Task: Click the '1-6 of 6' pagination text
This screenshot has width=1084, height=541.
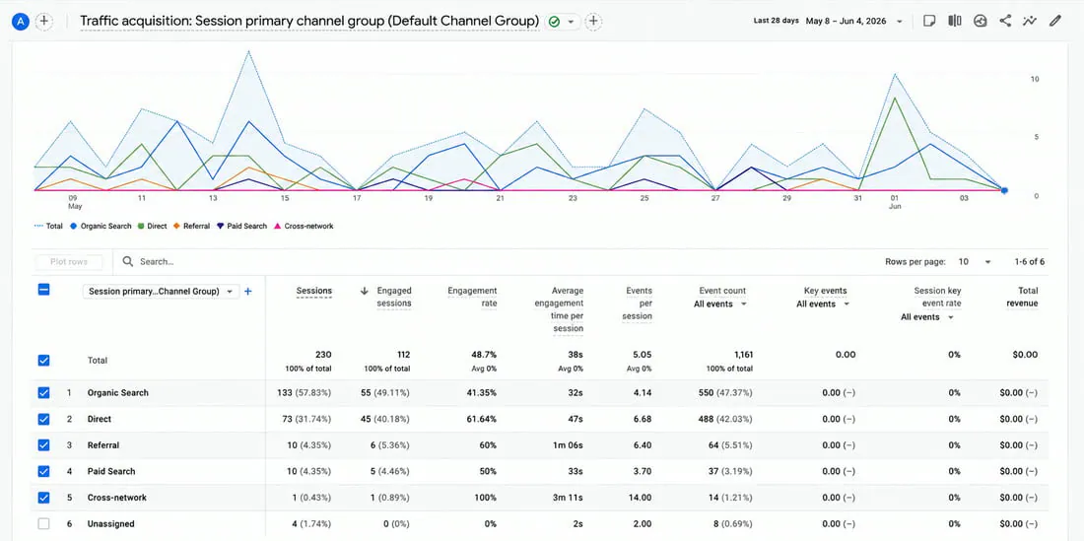Action: 1030,262
